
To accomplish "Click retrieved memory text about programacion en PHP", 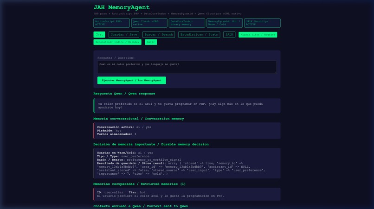I will [x=161, y=196].
